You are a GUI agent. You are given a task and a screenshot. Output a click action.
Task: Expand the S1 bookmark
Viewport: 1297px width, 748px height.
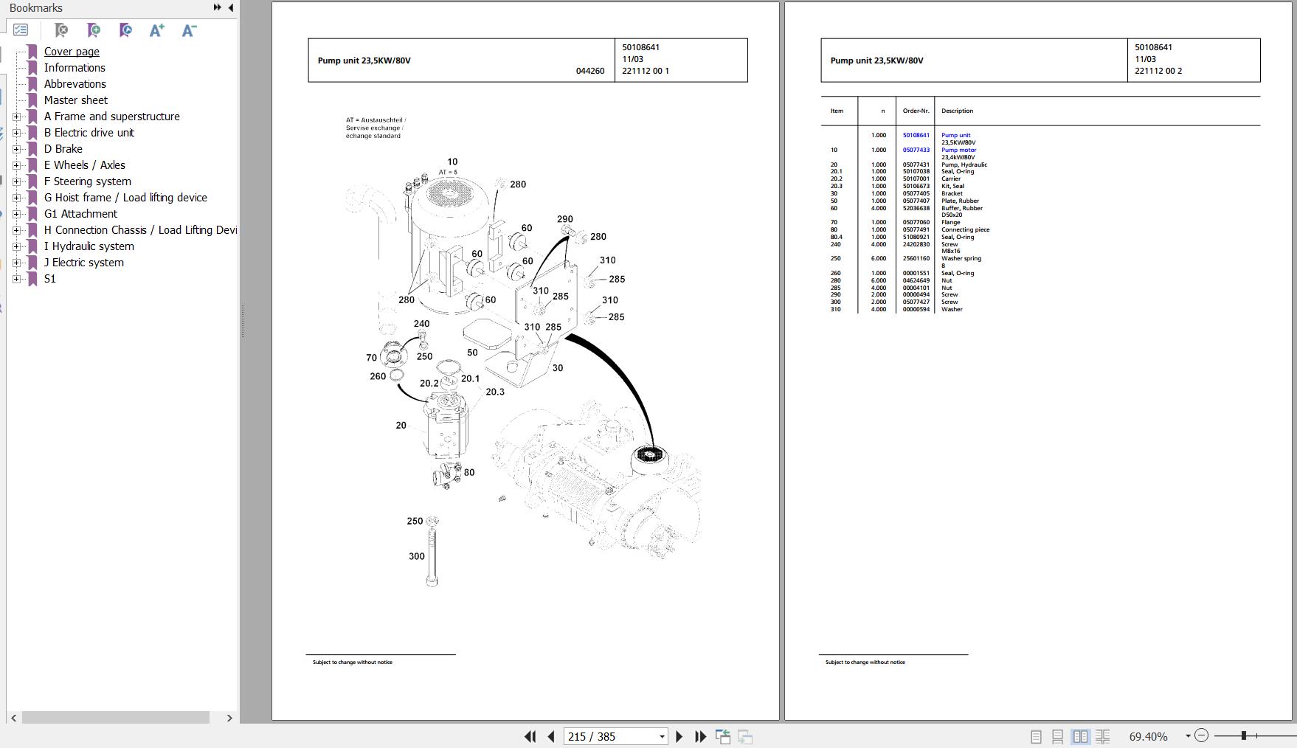click(16, 279)
